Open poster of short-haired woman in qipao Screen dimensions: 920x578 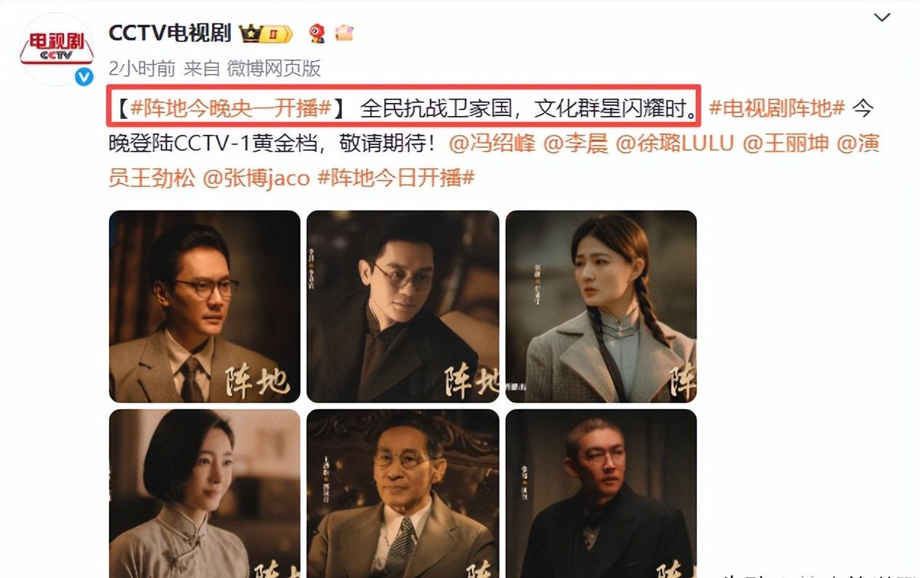click(205, 494)
